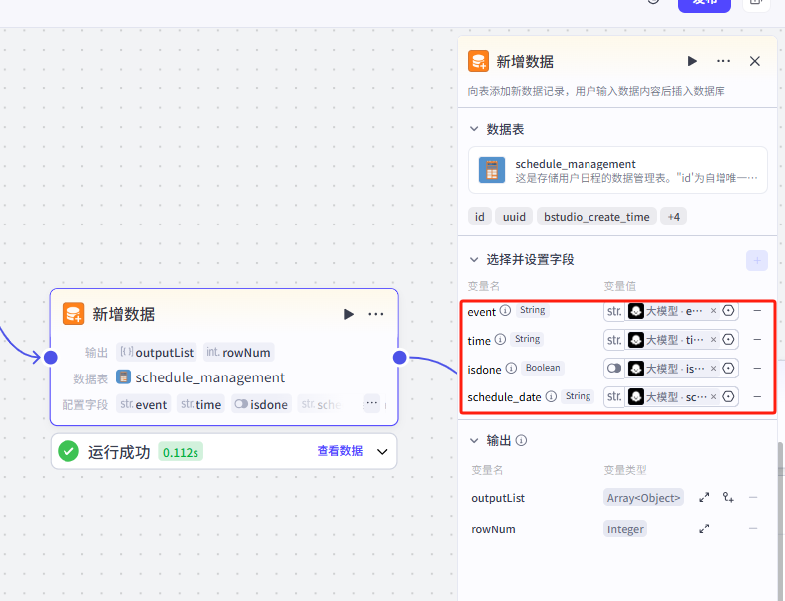
Task: Collapse the 输出 section
Action: click(473, 440)
